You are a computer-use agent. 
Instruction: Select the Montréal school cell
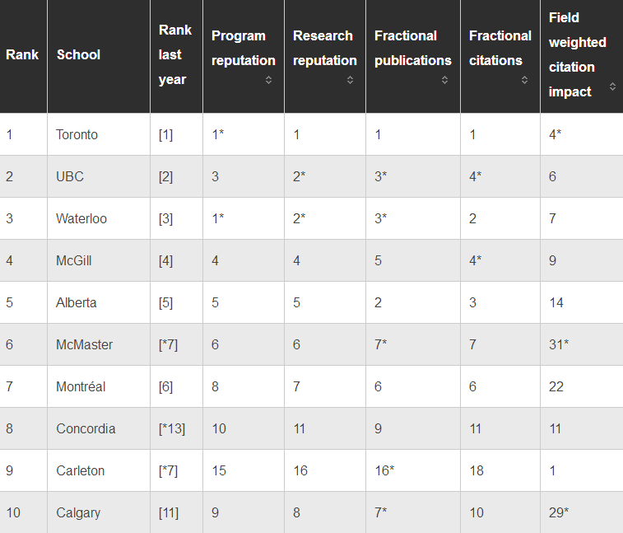point(99,386)
